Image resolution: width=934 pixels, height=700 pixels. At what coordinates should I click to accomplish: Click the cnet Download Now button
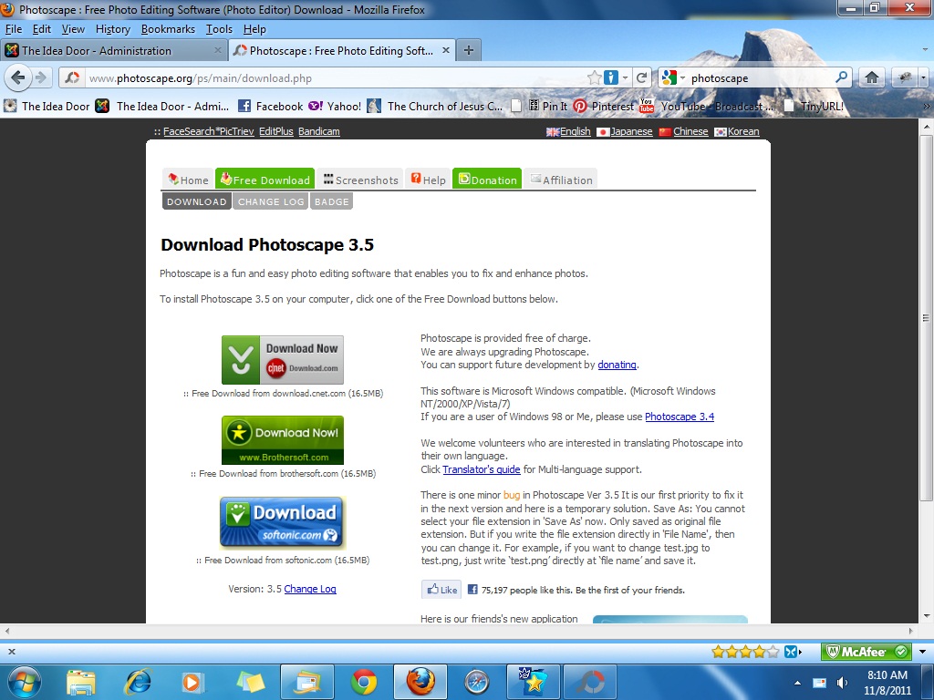pos(283,360)
